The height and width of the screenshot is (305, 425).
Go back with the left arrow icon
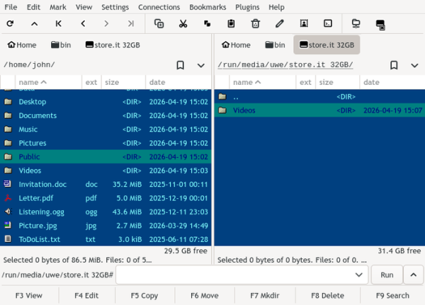coord(83,23)
